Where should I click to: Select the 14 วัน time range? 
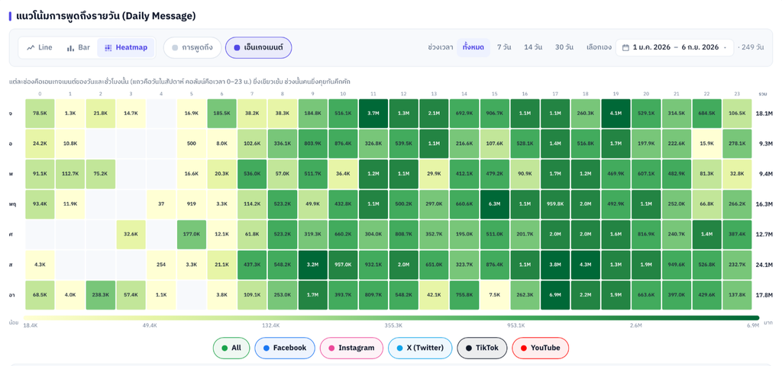pyautogui.click(x=533, y=47)
